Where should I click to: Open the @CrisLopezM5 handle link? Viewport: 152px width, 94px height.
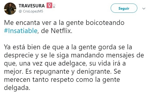click(31, 11)
